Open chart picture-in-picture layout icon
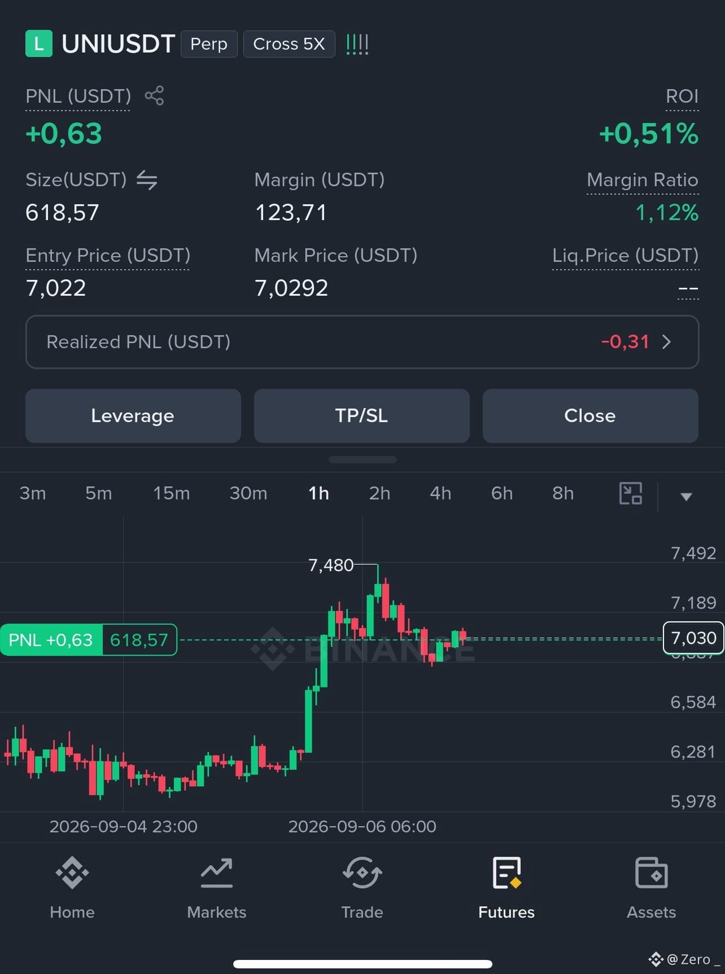 [x=631, y=493]
